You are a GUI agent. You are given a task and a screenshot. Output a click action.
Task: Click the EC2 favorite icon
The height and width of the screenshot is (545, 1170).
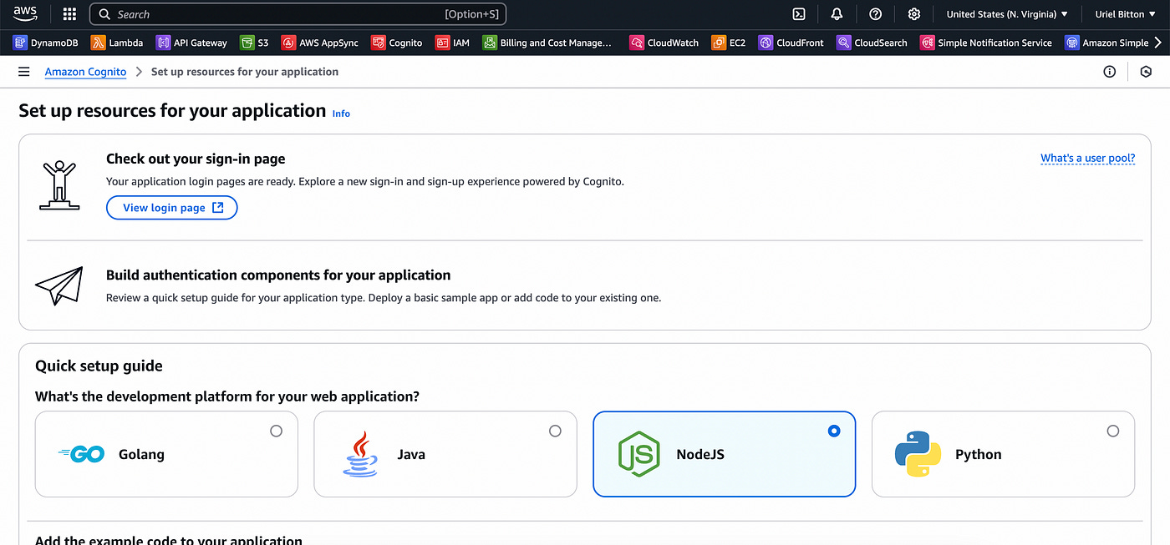click(x=719, y=43)
